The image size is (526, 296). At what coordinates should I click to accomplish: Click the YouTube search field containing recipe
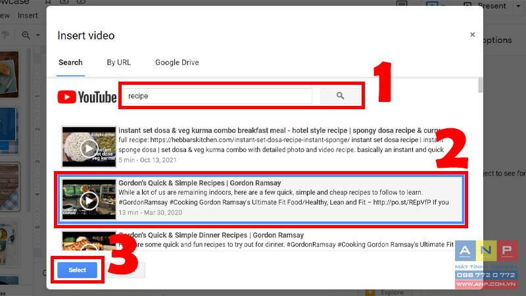[218, 96]
